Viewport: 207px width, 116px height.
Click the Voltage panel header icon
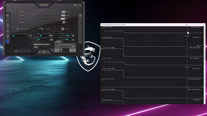[x=18, y=29]
